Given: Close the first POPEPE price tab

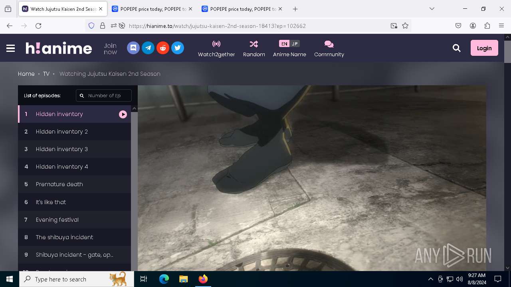Looking at the screenshot, I should click(x=190, y=9).
